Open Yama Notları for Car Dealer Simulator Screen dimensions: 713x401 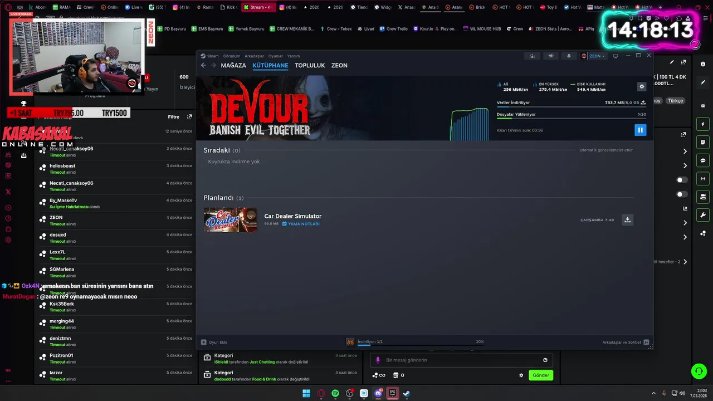[x=301, y=224]
